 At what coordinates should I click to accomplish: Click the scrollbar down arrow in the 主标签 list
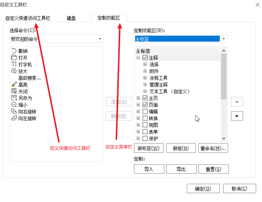[x=224, y=139]
